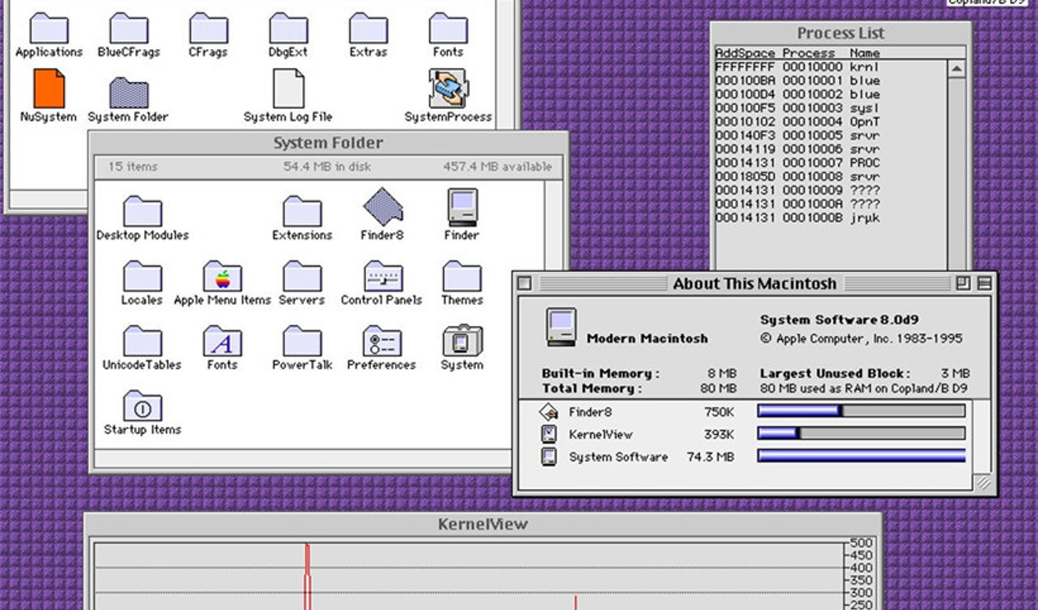1038x610 pixels.
Task: Collapse the About This Macintosh window with windowshade box
Action: pos(984,284)
